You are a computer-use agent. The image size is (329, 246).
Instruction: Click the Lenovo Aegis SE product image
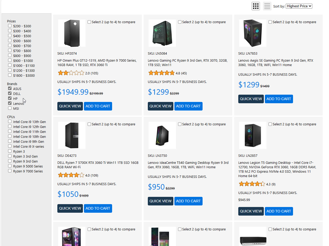(253, 33)
